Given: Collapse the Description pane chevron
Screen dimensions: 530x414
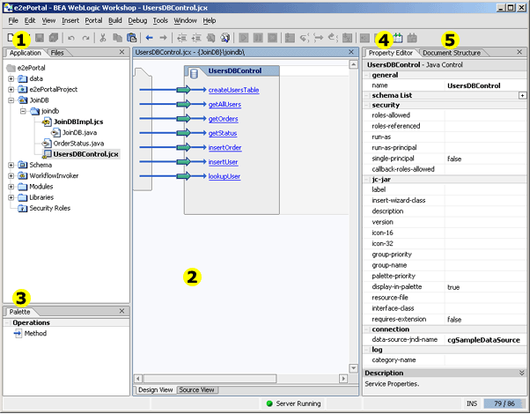Looking at the screenshot, I should click(x=522, y=373).
